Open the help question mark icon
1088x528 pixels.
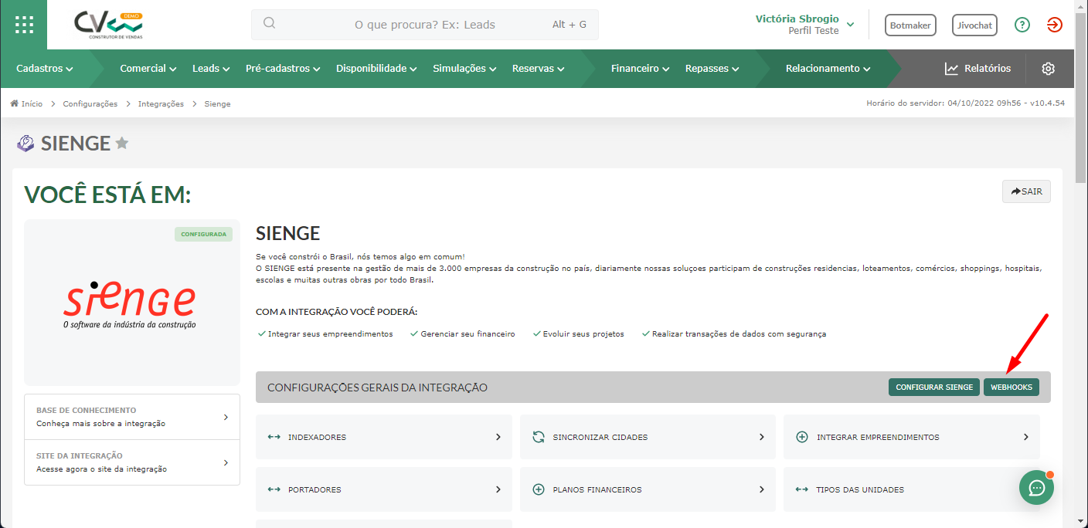click(1022, 25)
